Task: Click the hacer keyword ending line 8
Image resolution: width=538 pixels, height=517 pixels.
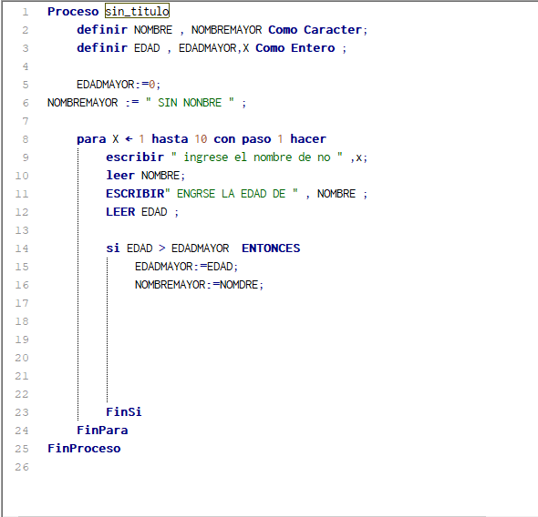Action: [x=308, y=138]
